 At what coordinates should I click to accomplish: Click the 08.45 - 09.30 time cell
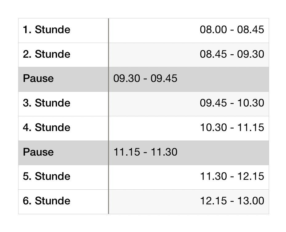coord(232,54)
